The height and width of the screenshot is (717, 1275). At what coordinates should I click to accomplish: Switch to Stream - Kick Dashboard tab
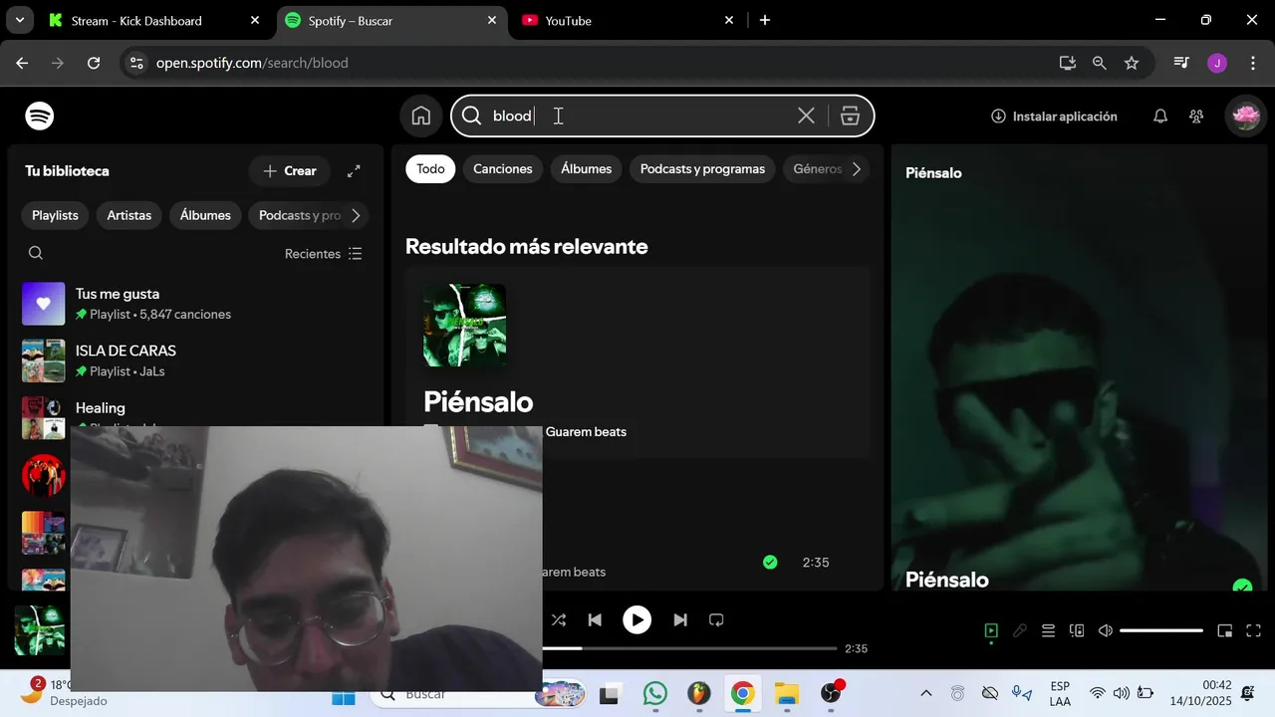[155, 20]
